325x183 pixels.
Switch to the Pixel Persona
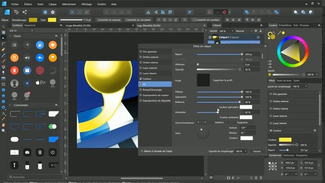coord(16,12)
